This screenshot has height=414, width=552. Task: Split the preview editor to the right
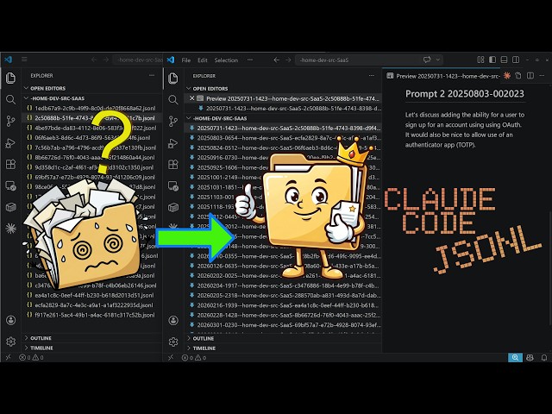click(x=530, y=76)
